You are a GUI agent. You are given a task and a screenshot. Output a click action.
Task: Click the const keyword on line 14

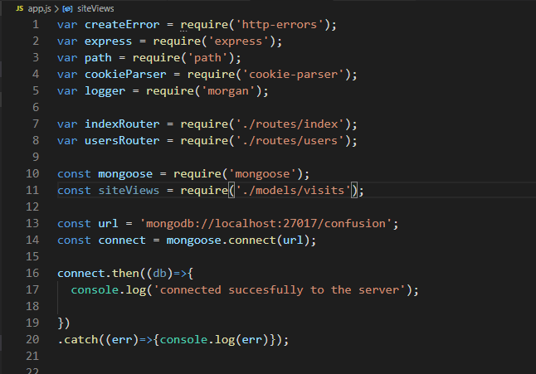(x=74, y=240)
